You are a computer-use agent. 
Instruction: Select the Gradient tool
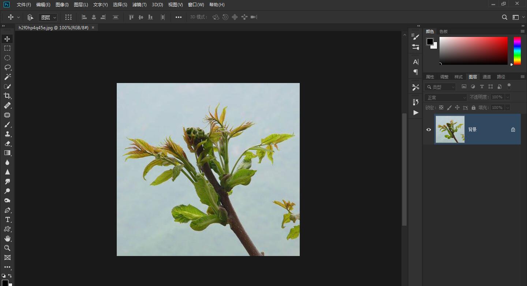tap(7, 153)
